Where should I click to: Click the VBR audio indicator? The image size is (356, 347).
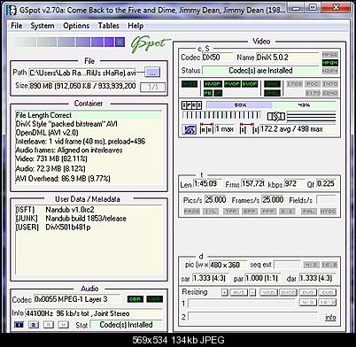point(155,299)
